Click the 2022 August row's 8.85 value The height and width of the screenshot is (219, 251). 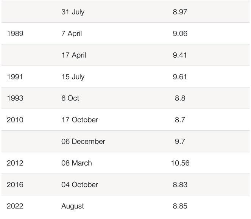(x=180, y=206)
